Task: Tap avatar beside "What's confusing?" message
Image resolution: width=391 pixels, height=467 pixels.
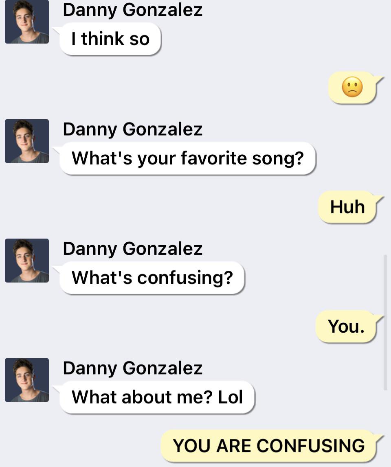Action: pos(27,261)
